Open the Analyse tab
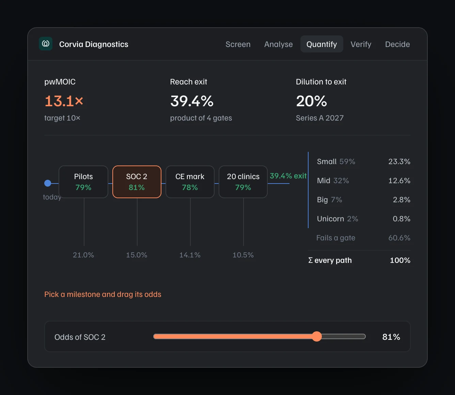This screenshot has width=455, height=395. click(279, 44)
